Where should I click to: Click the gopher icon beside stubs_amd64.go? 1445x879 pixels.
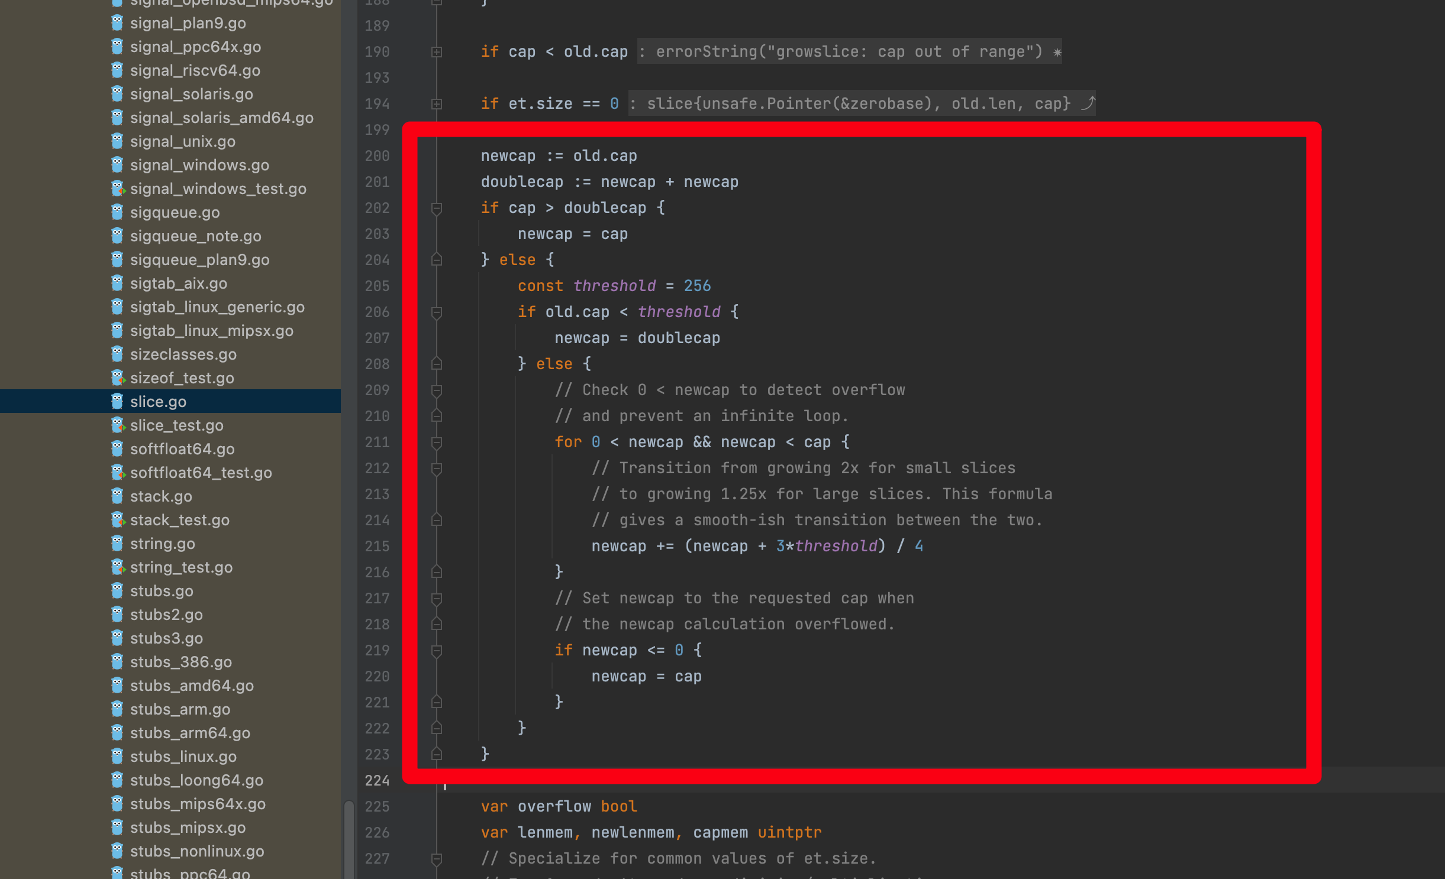coord(117,685)
